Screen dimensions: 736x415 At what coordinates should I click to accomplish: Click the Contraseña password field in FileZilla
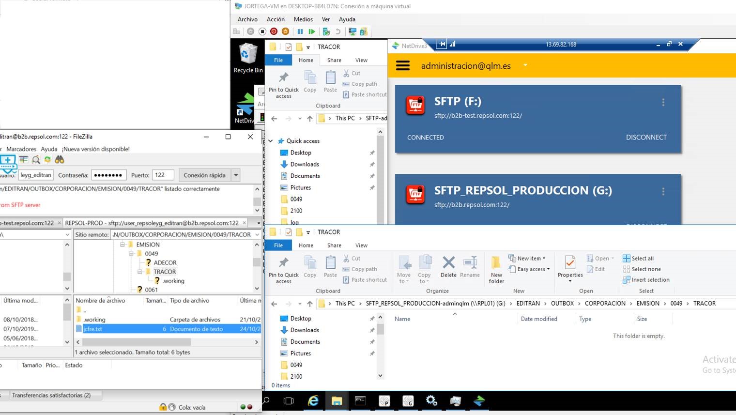point(108,175)
